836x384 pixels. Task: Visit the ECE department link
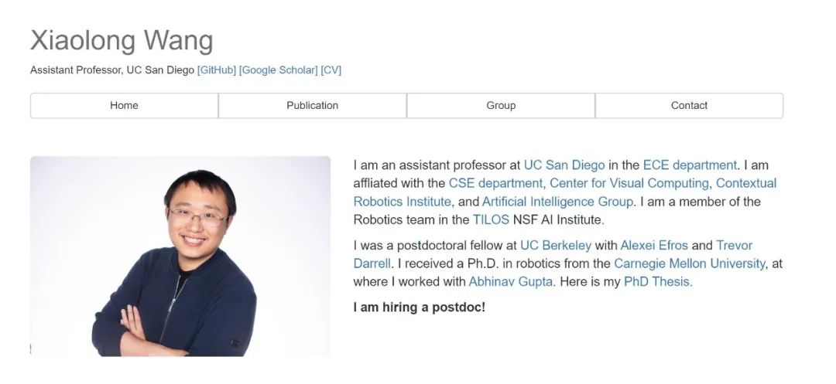click(690, 165)
